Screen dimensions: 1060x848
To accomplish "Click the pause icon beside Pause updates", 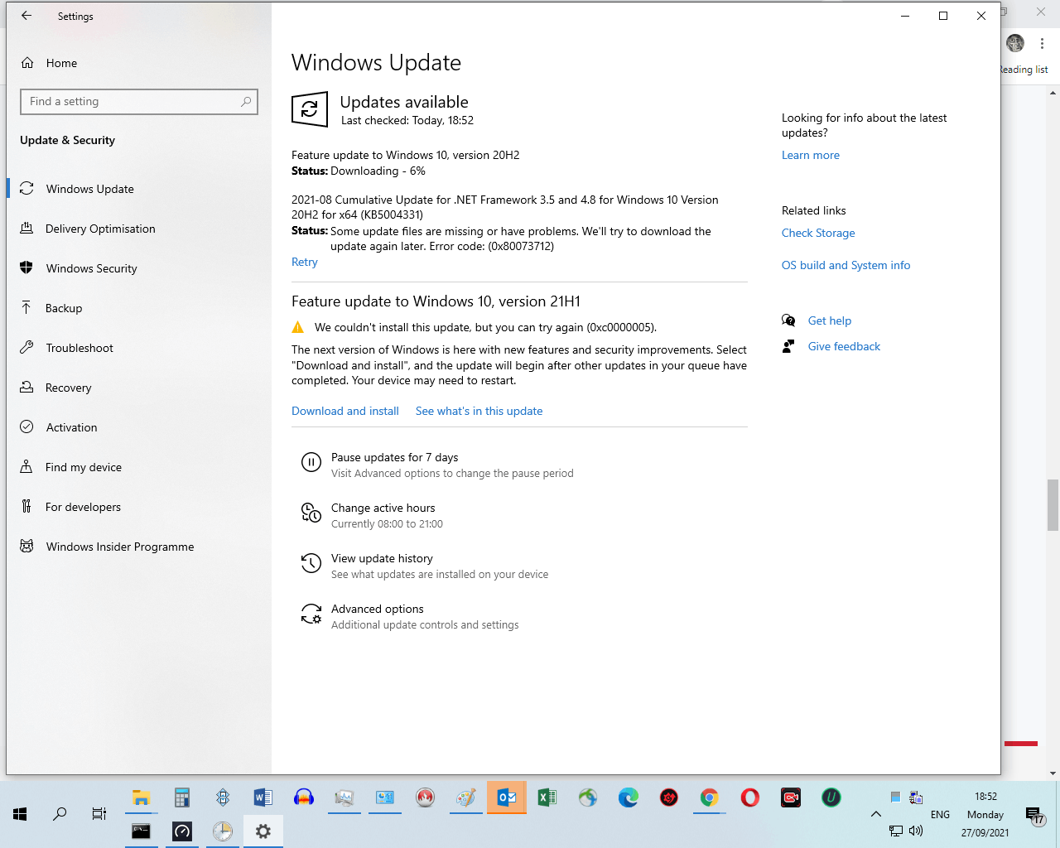I will pyautogui.click(x=311, y=463).
